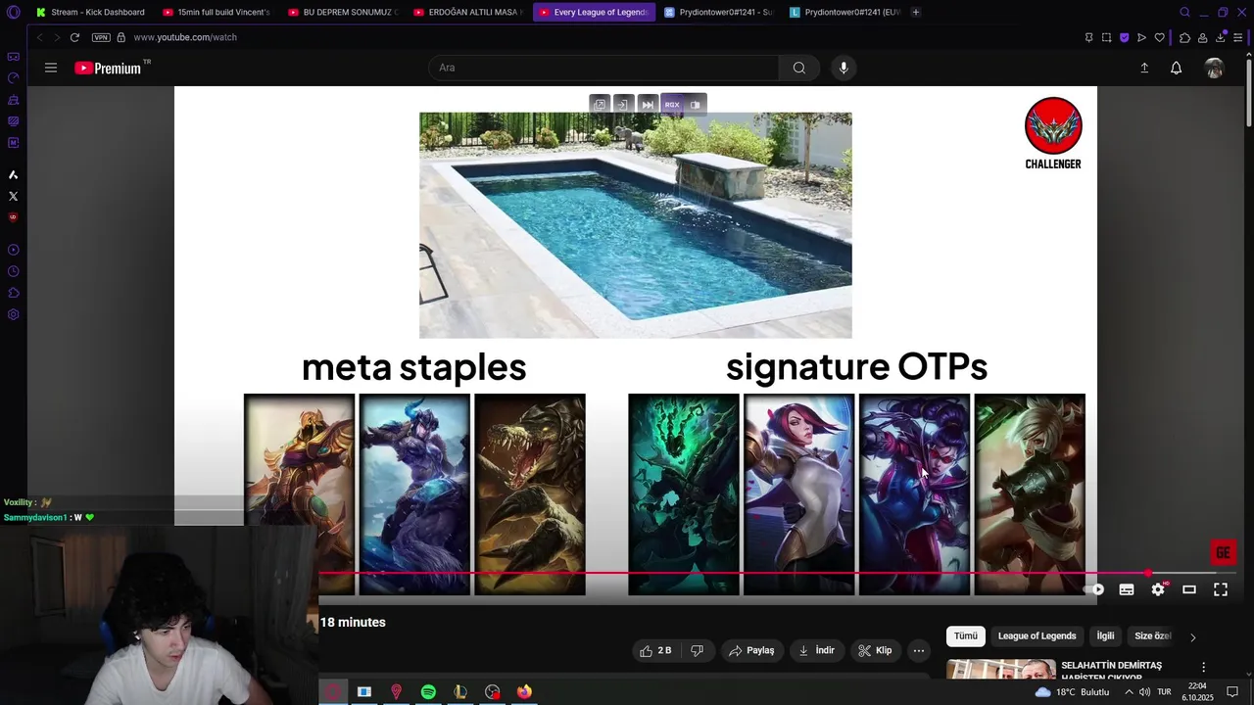This screenshot has height=705, width=1254.
Task: Show hidden system tray icons chevron
Action: 1129,692
